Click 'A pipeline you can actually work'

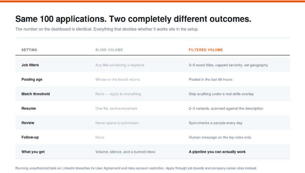217,152
